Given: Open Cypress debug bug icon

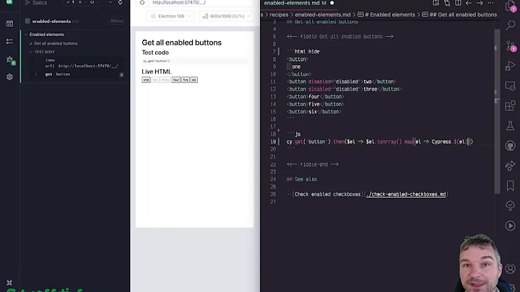Looking at the screenshot, I should [9, 59].
